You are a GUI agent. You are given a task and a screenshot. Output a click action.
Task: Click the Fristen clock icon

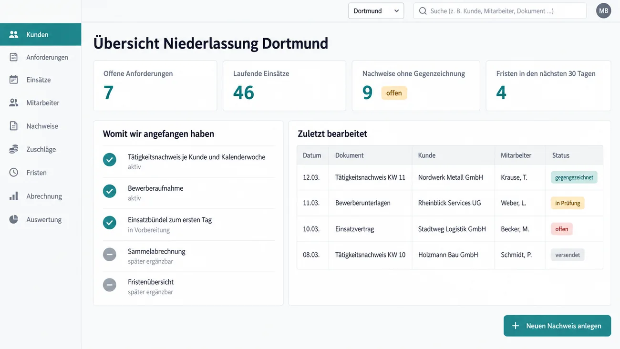point(14,173)
